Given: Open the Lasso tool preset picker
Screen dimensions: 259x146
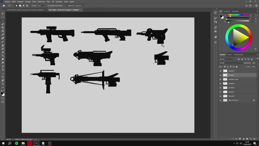Looking at the screenshot, I should click(x=10, y=6).
